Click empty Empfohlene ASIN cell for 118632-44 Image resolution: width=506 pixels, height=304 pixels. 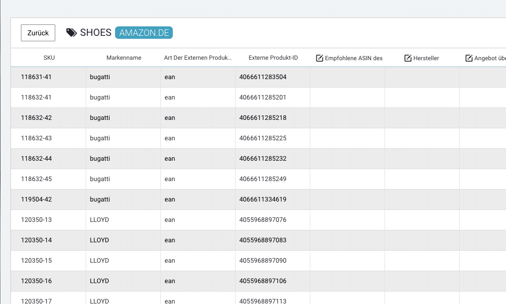coord(347,159)
